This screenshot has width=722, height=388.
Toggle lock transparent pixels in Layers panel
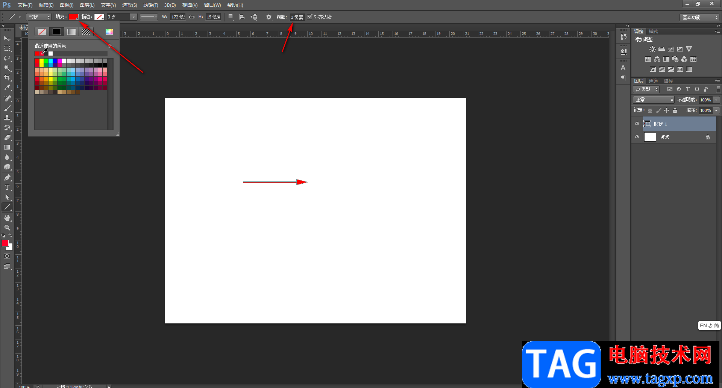pyautogui.click(x=650, y=110)
